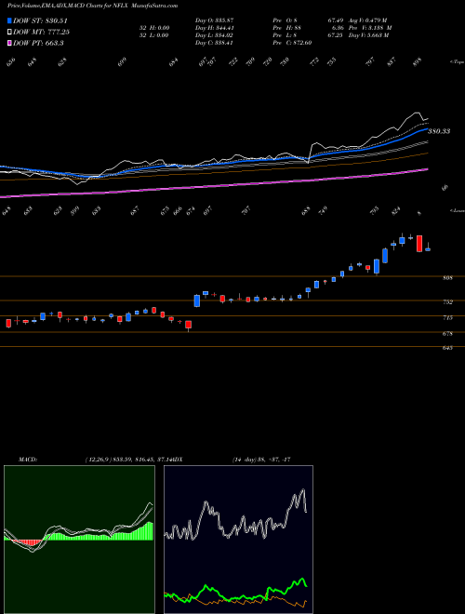The image size is (465, 614).
Task: Click the 715 price level label
Action: pyautogui.click(x=447, y=318)
